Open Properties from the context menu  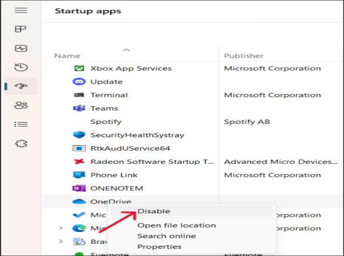(159, 247)
